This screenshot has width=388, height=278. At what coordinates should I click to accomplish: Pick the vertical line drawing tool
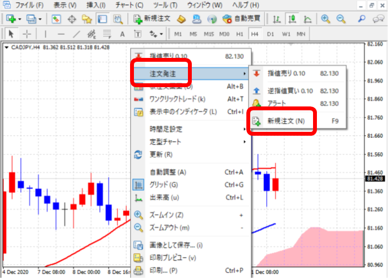coord(46,34)
